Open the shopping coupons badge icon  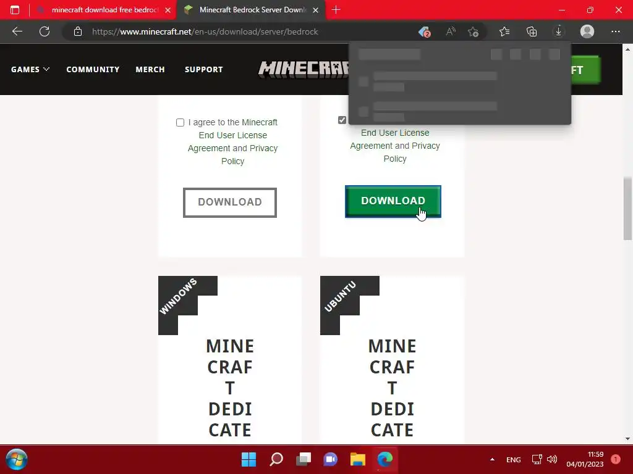[x=424, y=31]
